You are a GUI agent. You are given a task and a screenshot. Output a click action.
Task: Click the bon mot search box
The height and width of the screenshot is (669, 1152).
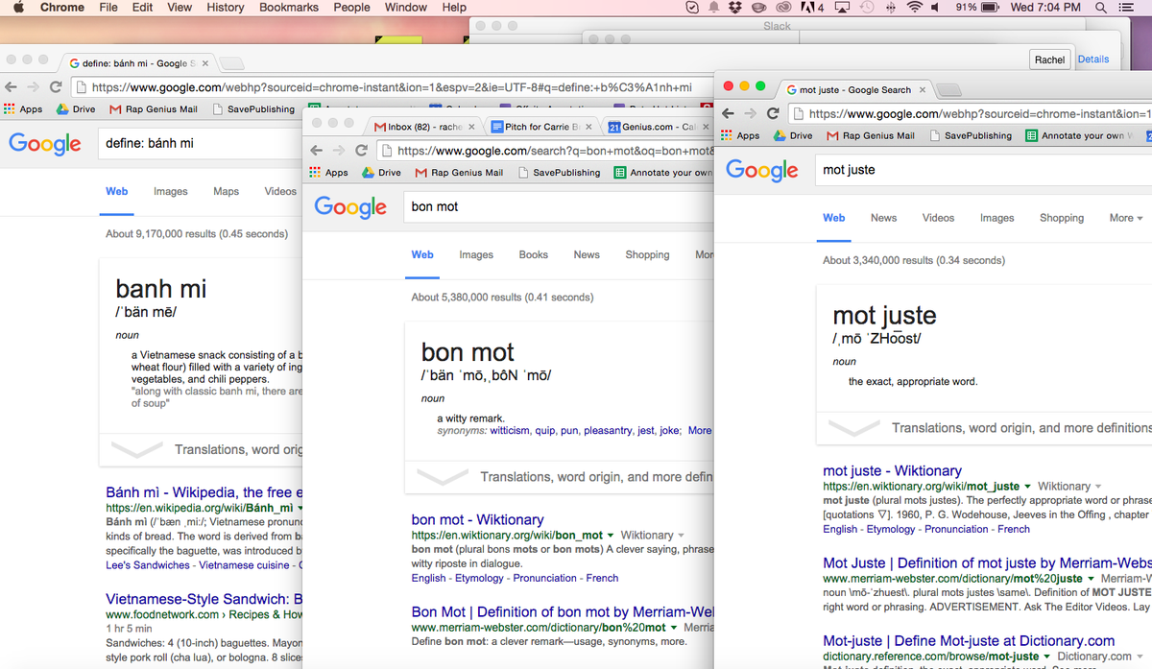coord(559,206)
